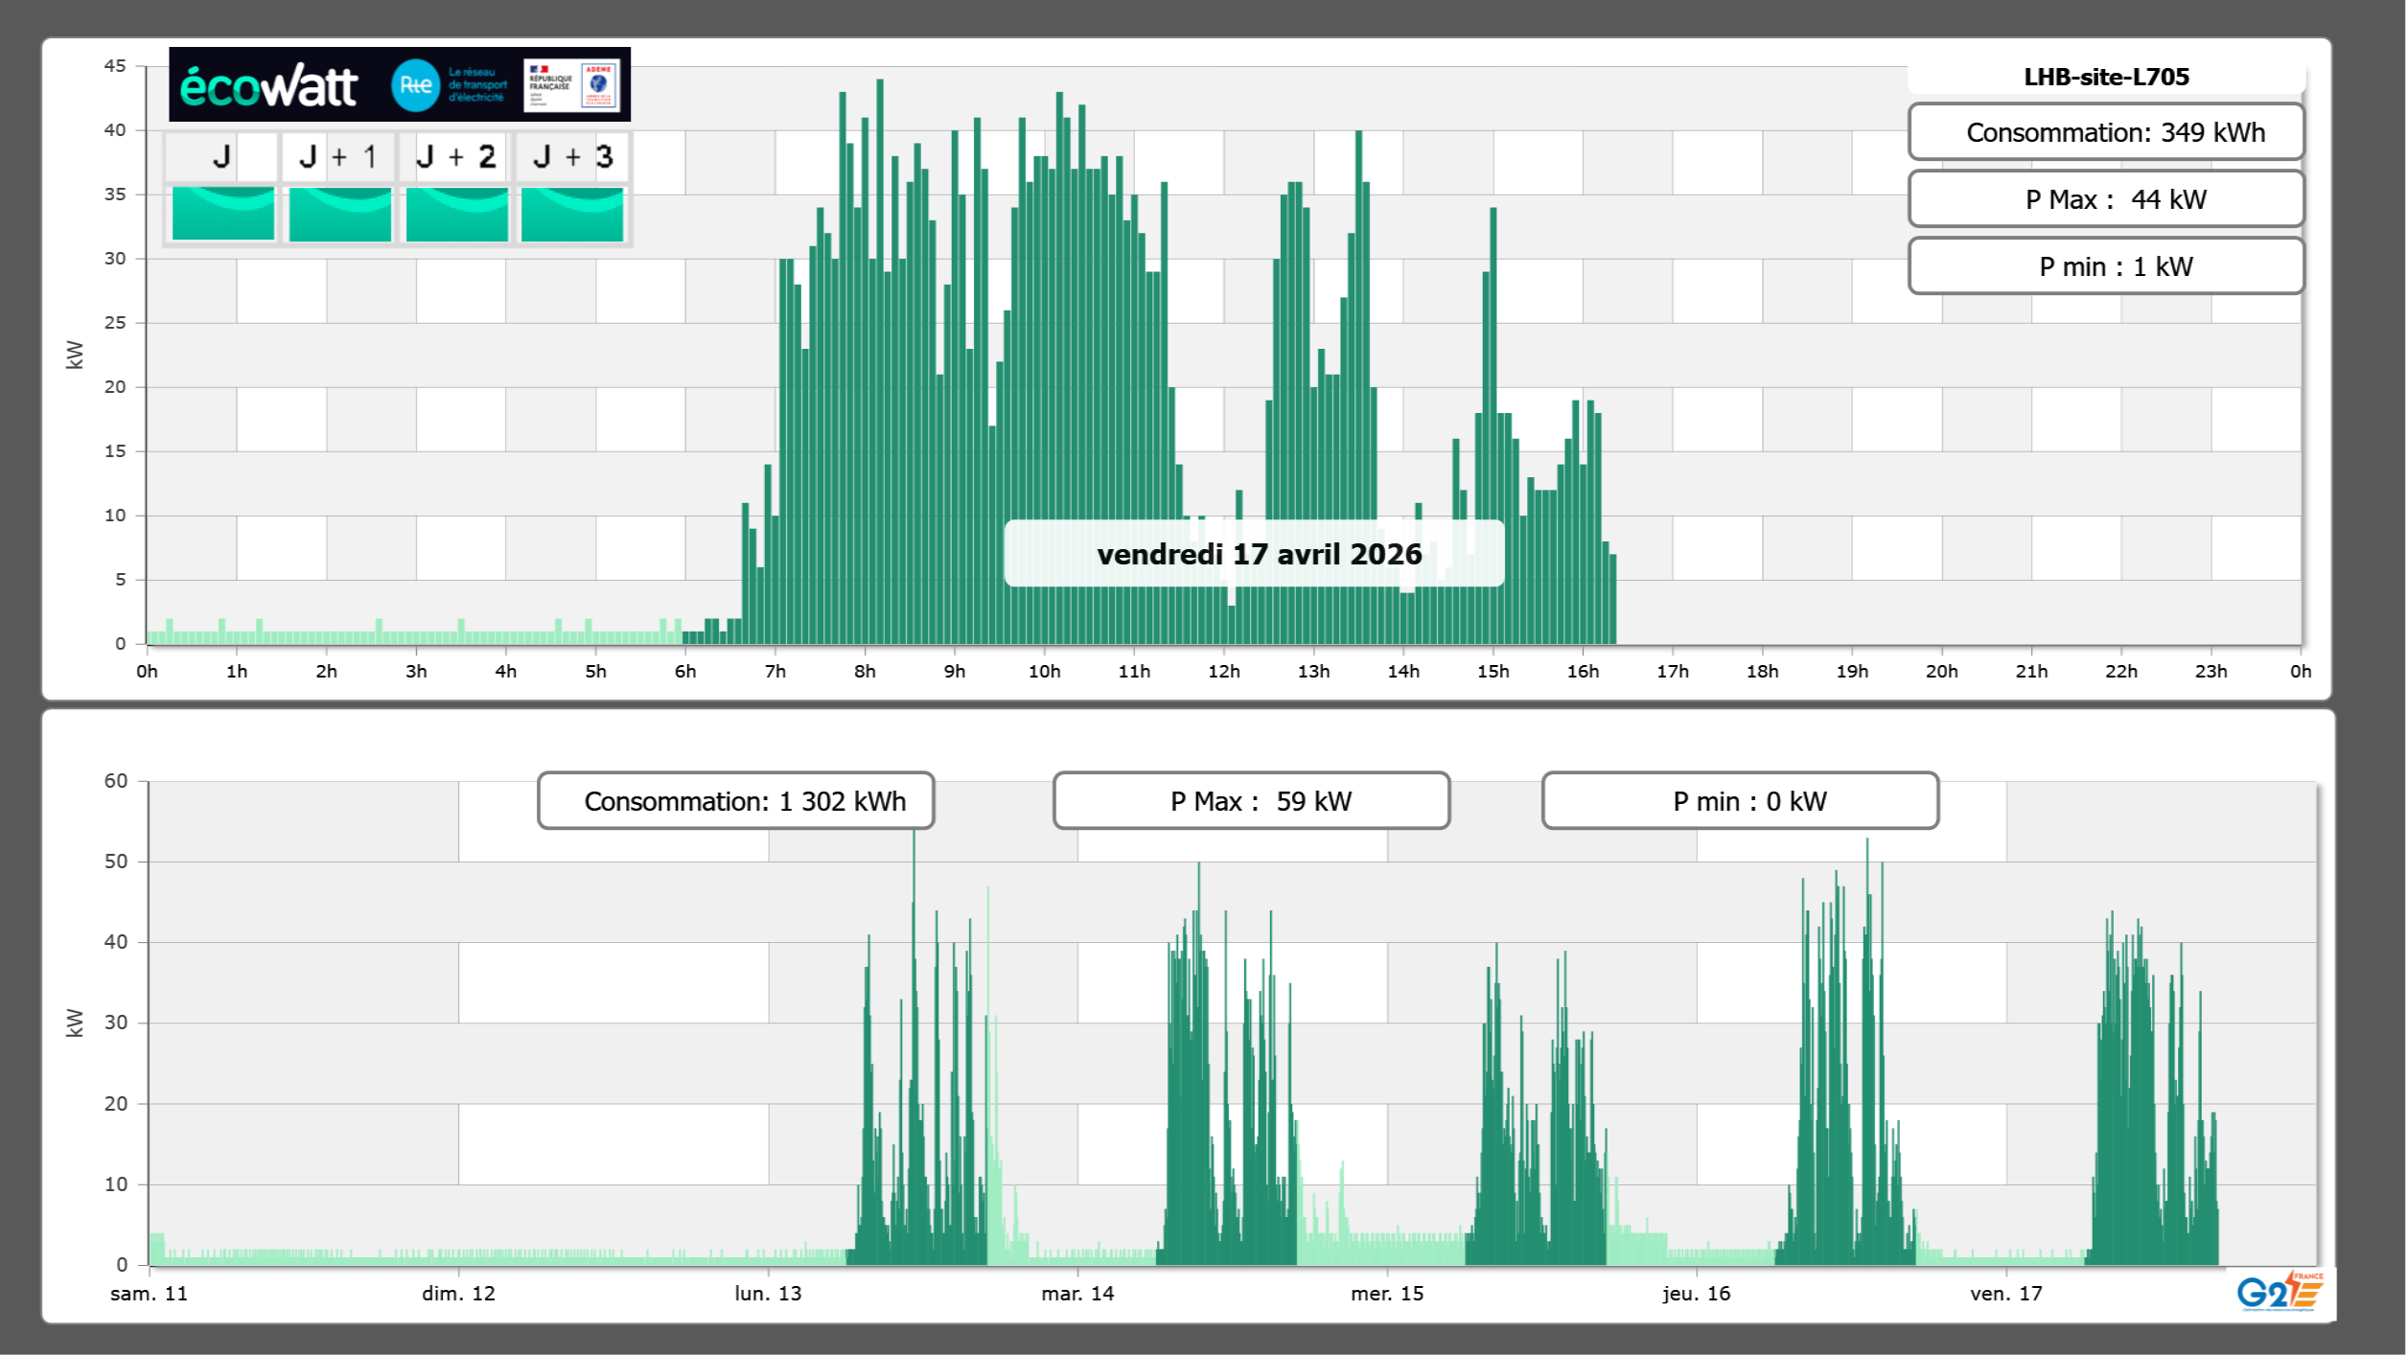The image size is (2407, 1356).
Task: Click the green signal icon under J + 2
Action: [456, 214]
